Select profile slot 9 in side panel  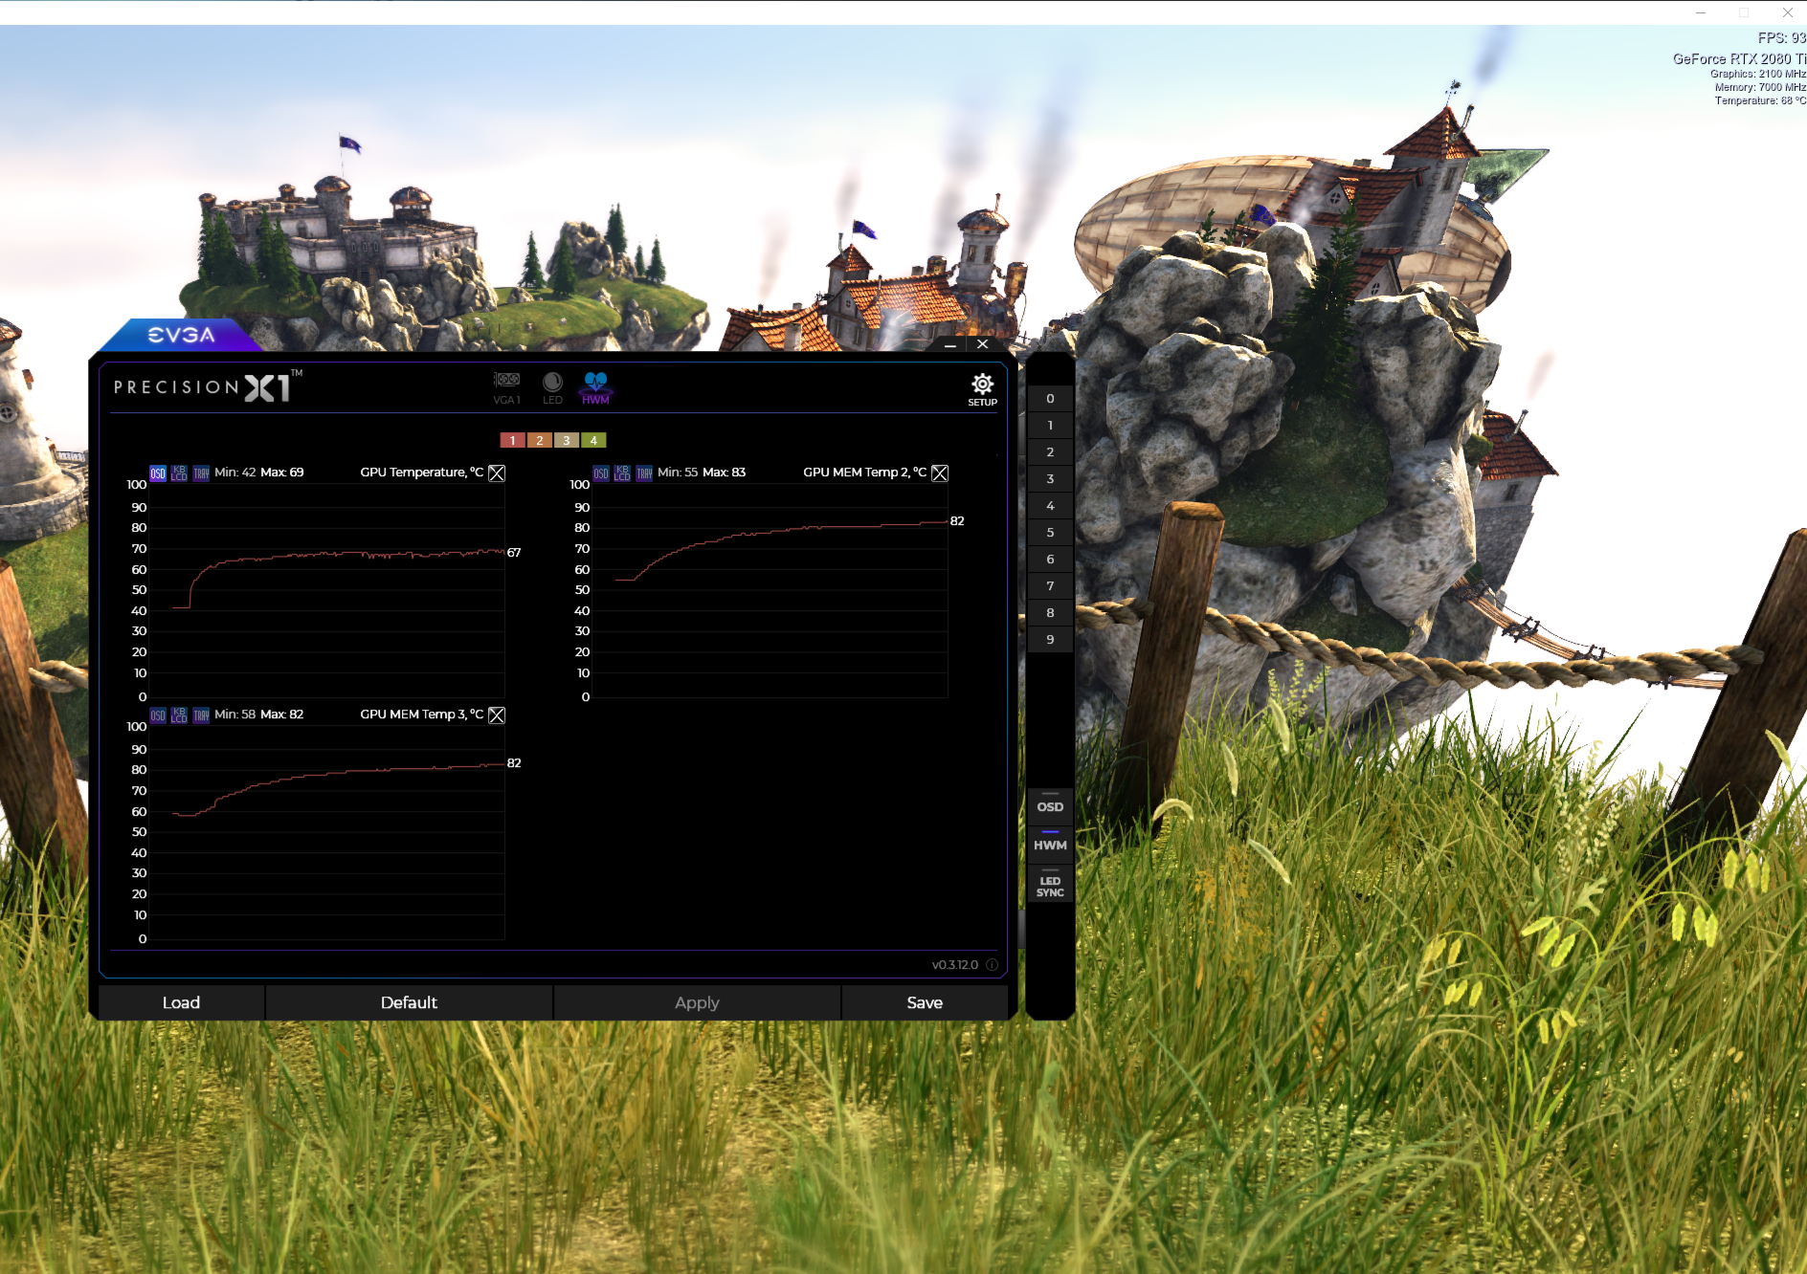point(1050,640)
